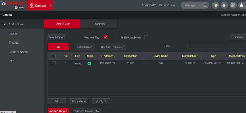Click the Modify IP button
The image size is (246, 113).
click(101, 101)
